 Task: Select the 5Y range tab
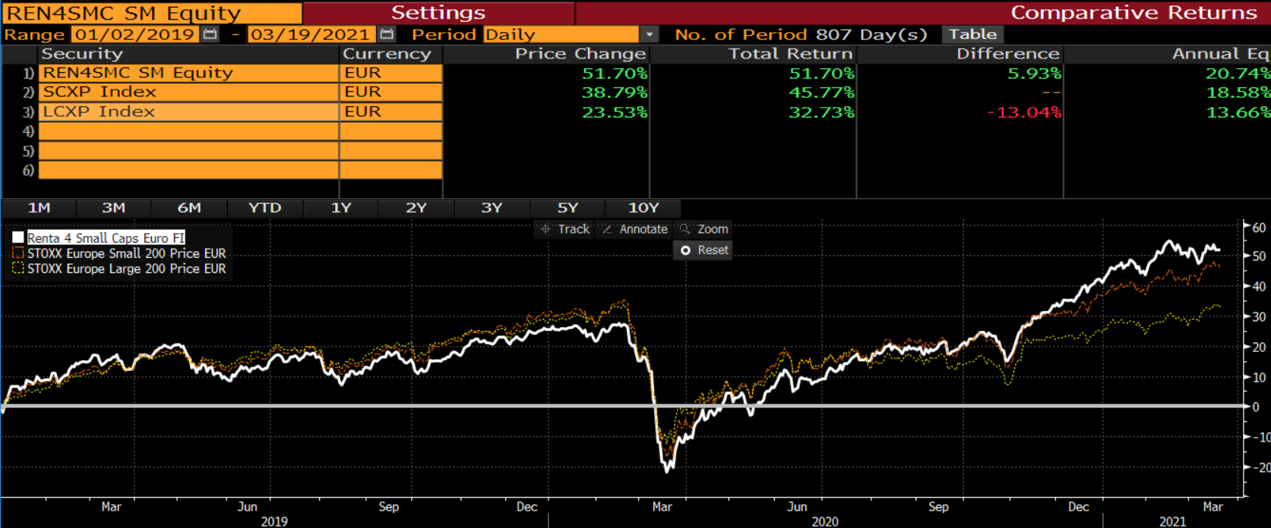tap(568, 208)
